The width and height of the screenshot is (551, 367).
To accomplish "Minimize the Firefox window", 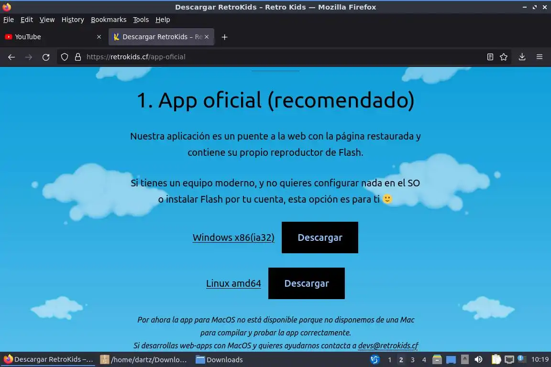I will (525, 7).
